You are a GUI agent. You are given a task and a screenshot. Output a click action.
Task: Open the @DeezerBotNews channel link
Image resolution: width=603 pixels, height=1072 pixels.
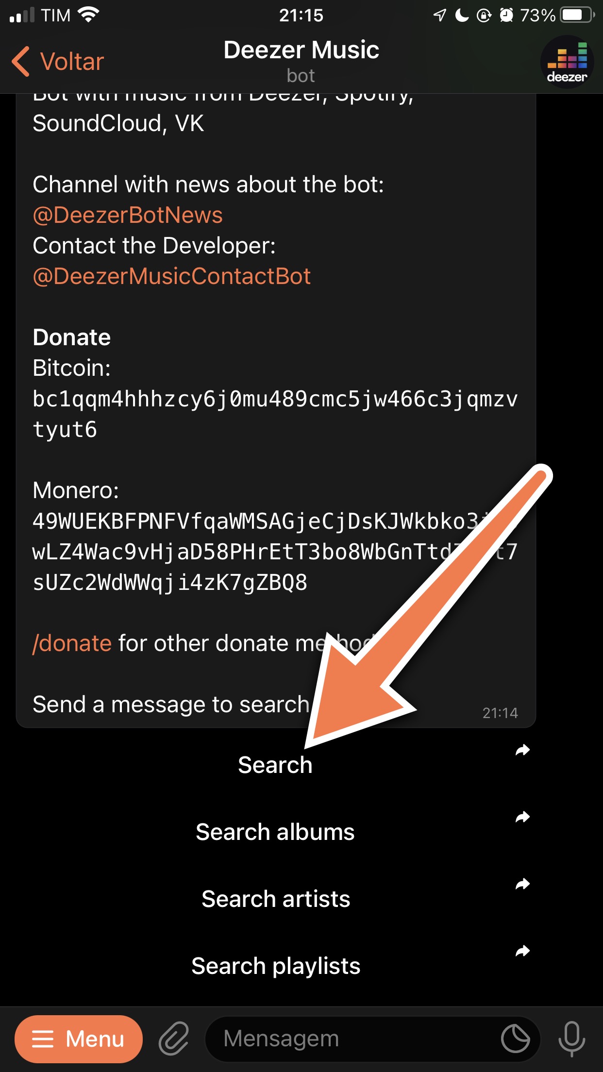point(128,215)
